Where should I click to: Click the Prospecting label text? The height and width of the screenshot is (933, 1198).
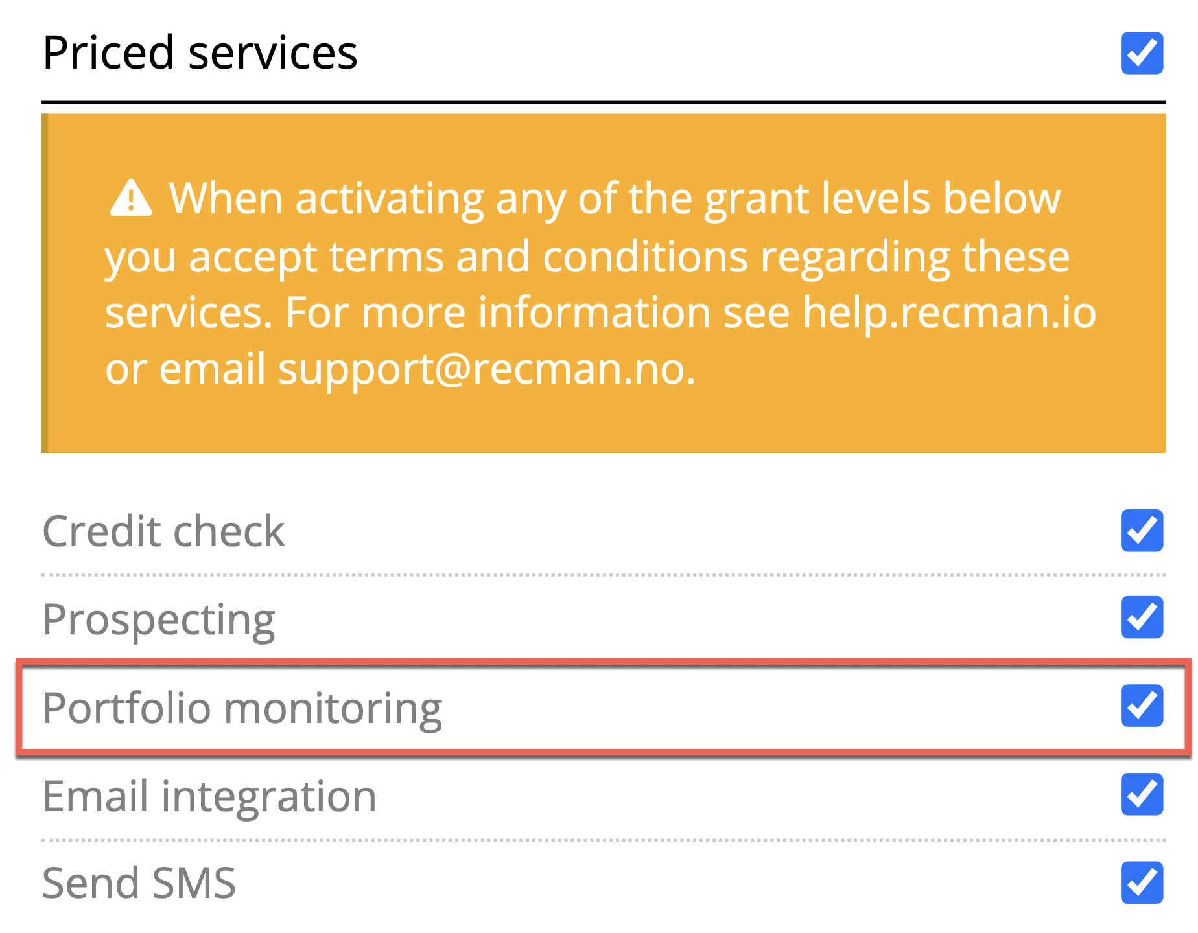click(159, 619)
